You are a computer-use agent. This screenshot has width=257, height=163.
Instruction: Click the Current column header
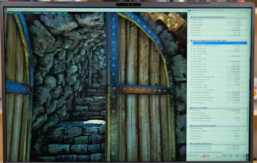tap(238, 15)
